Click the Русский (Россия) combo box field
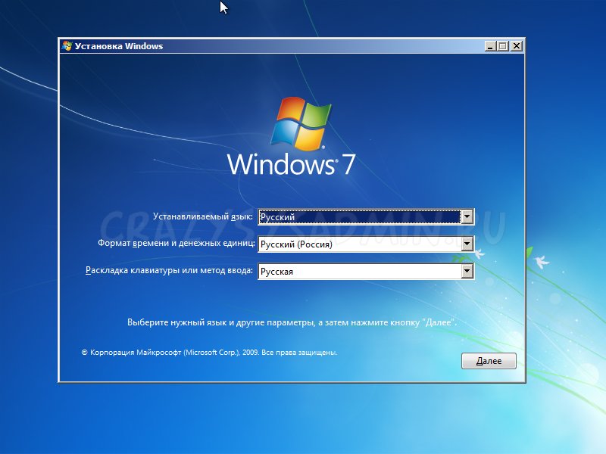This screenshot has height=454, width=606. (x=359, y=244)
